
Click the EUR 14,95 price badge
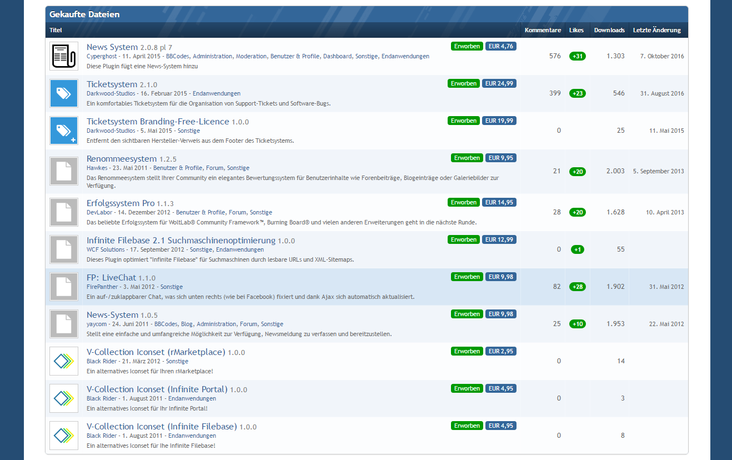click(499, 202)
